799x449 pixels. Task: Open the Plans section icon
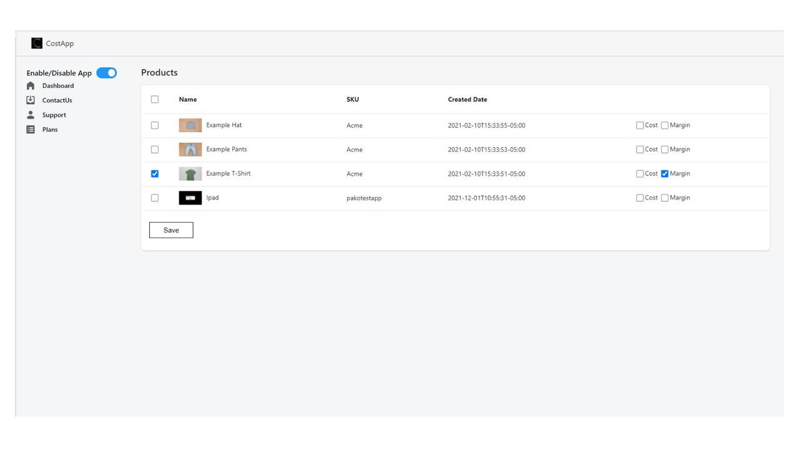point(30,129)
